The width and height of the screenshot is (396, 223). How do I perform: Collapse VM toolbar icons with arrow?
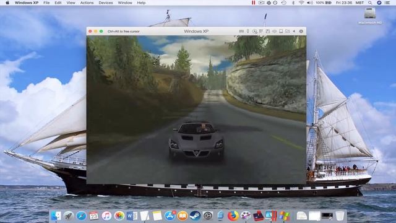pos(294,32)
